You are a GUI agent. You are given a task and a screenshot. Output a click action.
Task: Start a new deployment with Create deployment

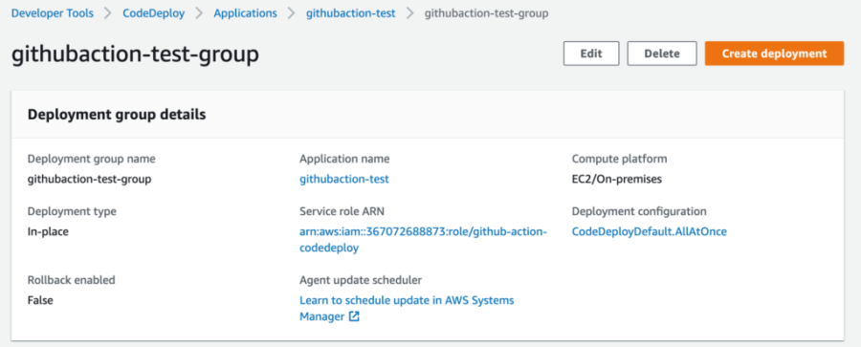(x=774, y=54)
